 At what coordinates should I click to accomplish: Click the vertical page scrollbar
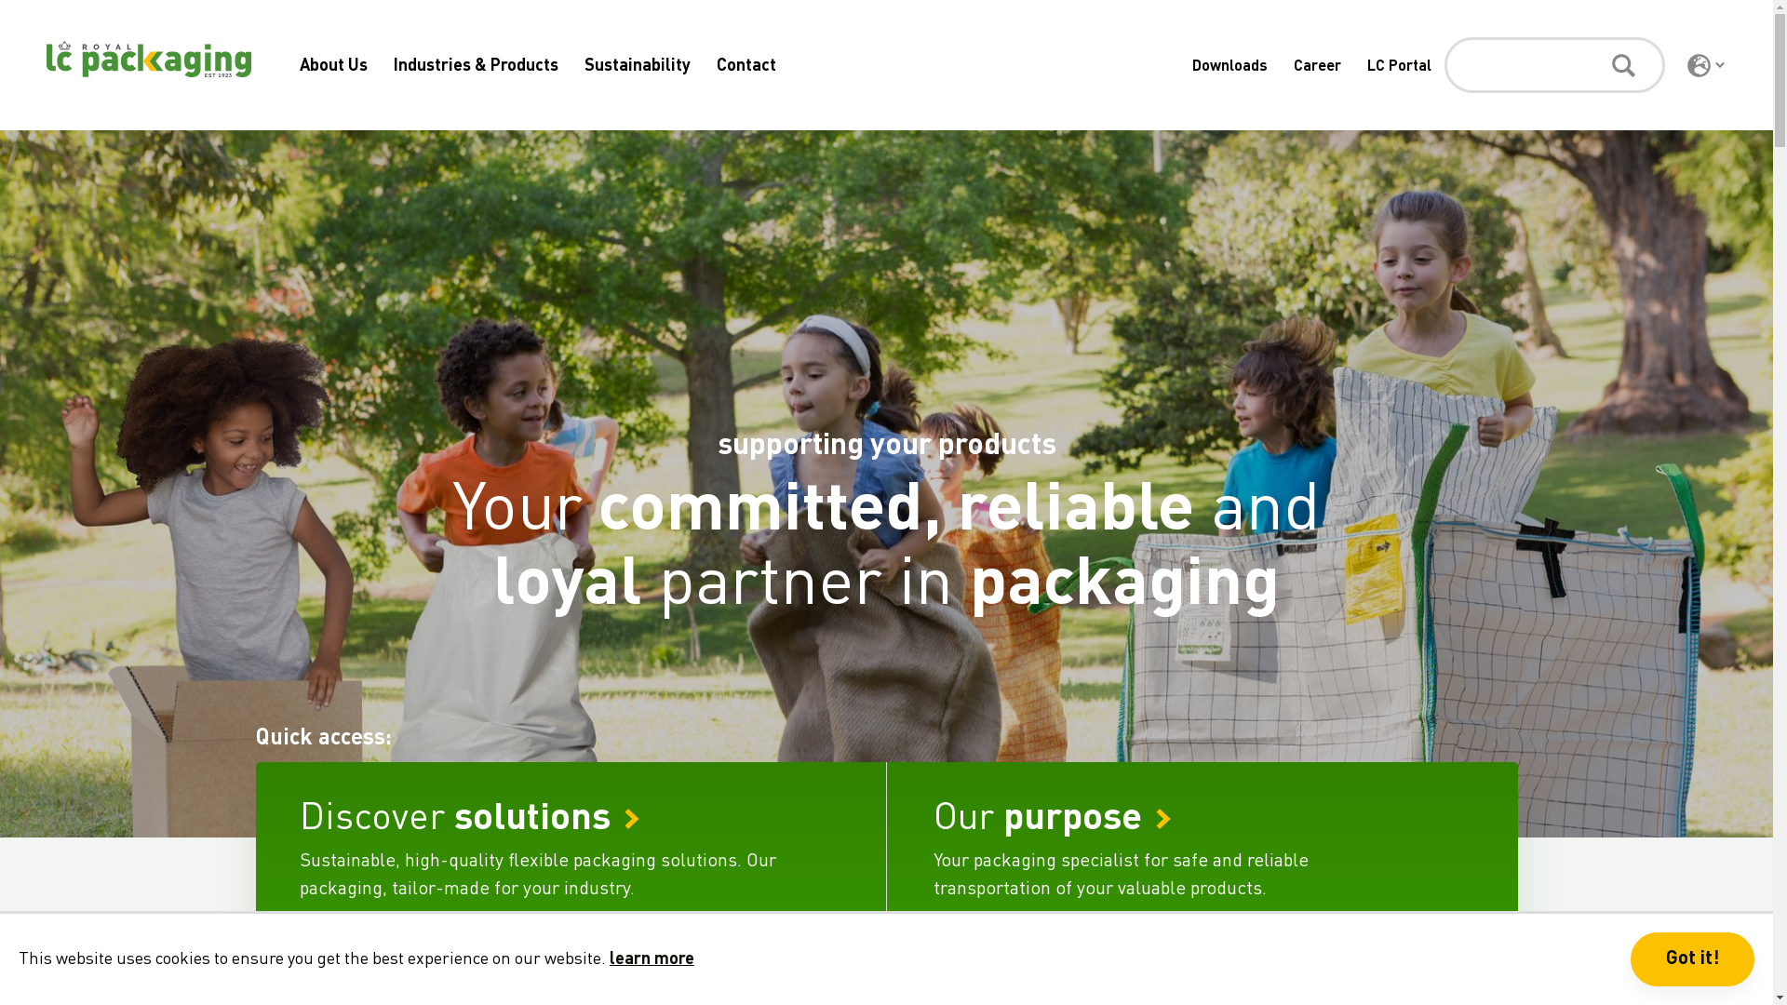(x=1780, y=502)
